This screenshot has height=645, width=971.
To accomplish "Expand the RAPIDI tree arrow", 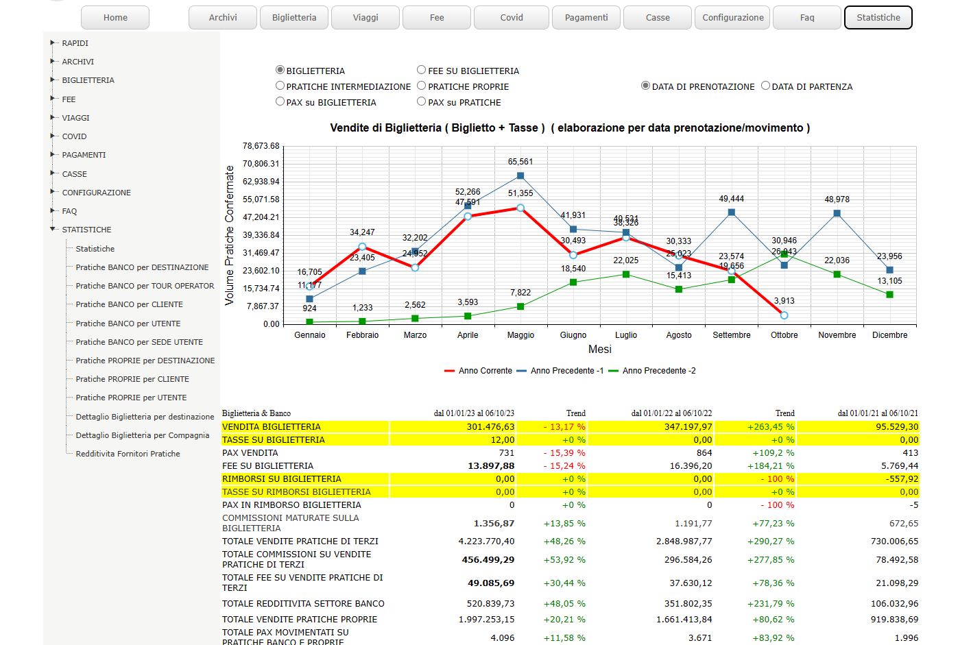I will 53,42.
